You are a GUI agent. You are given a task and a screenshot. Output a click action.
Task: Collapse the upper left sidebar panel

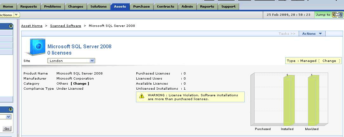(x=11, y=26)
